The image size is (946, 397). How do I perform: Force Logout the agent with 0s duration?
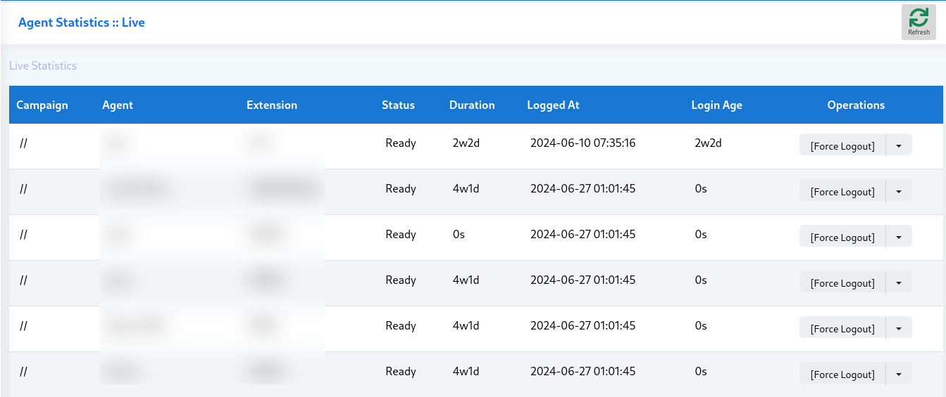[x=842, y=237]
